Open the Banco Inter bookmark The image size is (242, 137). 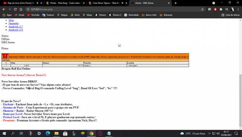[x=149, y=15]
